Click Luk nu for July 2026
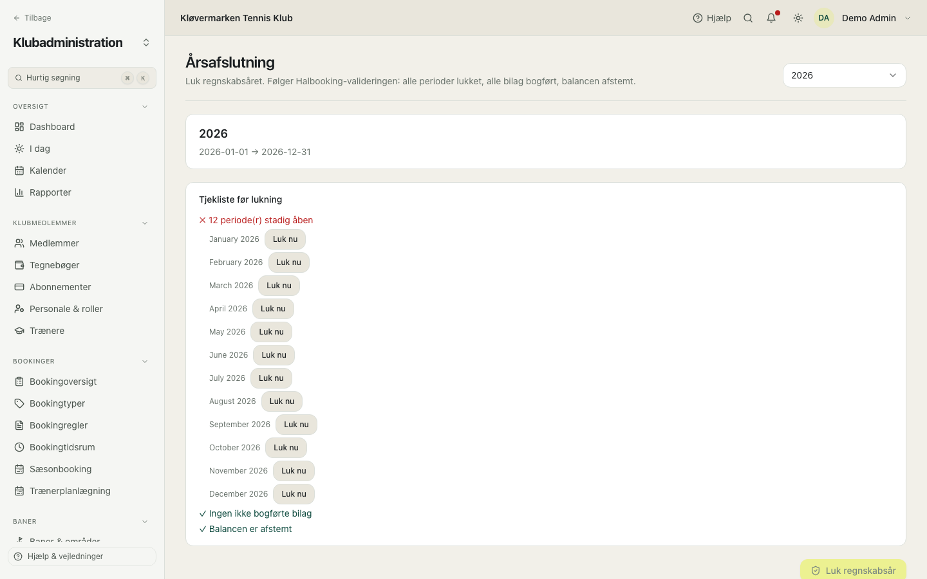 tap(271, 378)
